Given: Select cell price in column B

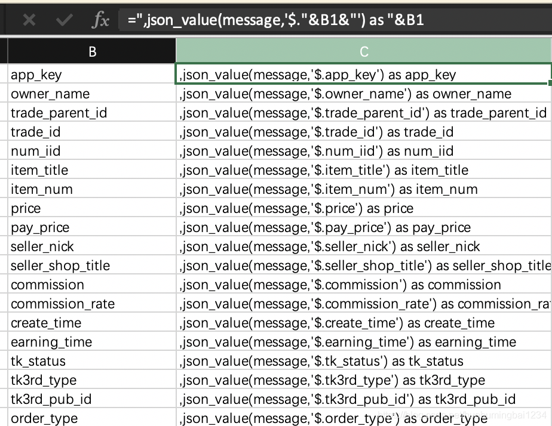Looking at the screenshot, I should [x=92, y=208].
